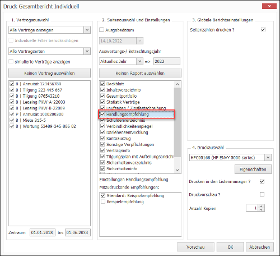The image size is (280, 256).
Task: Close the 'Druck Gesamtbericht Individuell' dialog
Action: pyautogui.click(x=269, y=6)
